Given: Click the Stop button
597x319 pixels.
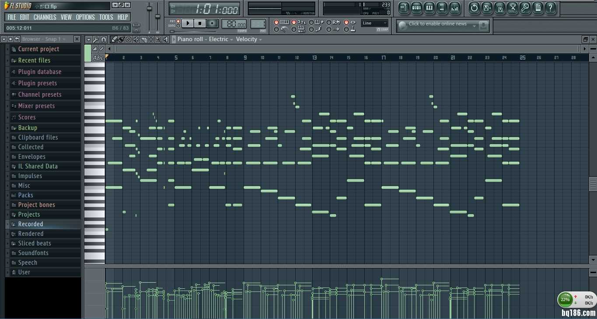Looking at the screenshot, I should click(x=200, y=23).
